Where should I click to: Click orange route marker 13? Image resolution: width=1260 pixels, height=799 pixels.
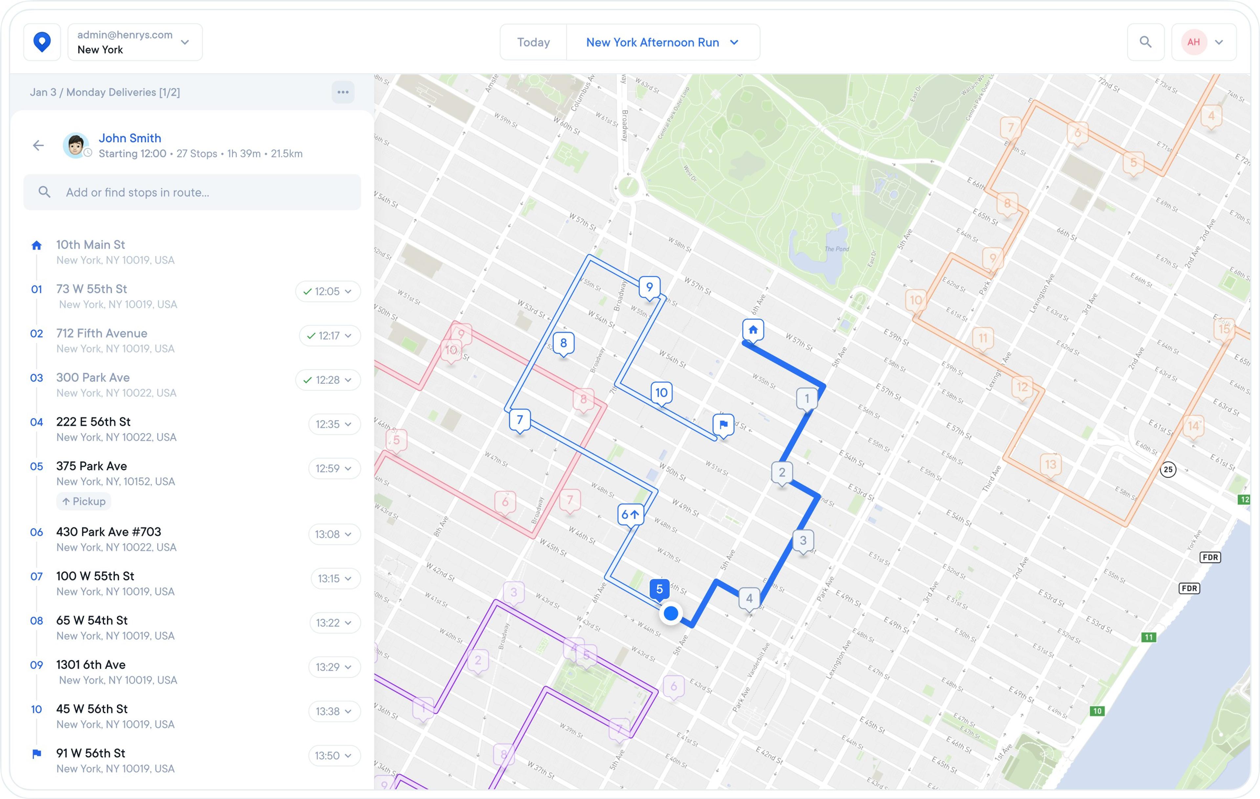pos(1050,465)
